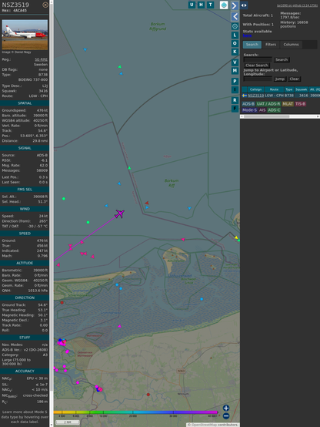Click the right arrow sidebar expand button
Image resolution: width=320 pixels, height=427 pixels.
tap(235, 5)
